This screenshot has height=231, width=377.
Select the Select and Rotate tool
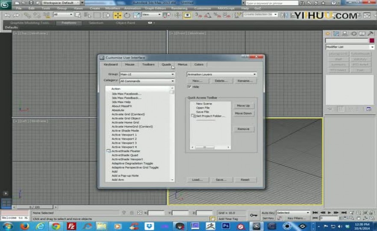pos(127,15)
